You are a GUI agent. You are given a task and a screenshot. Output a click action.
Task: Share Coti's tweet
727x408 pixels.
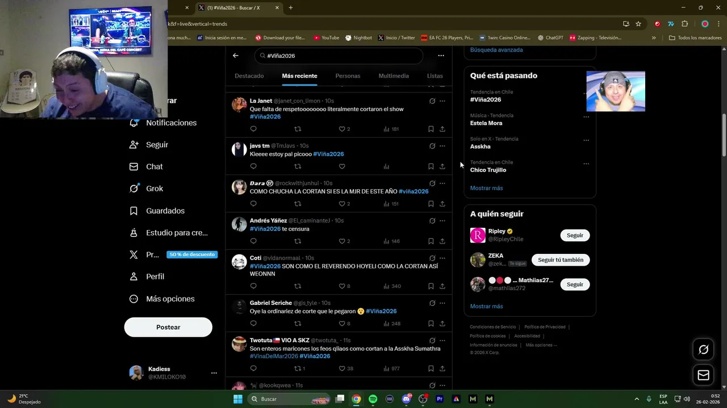(x=442, y=286)
